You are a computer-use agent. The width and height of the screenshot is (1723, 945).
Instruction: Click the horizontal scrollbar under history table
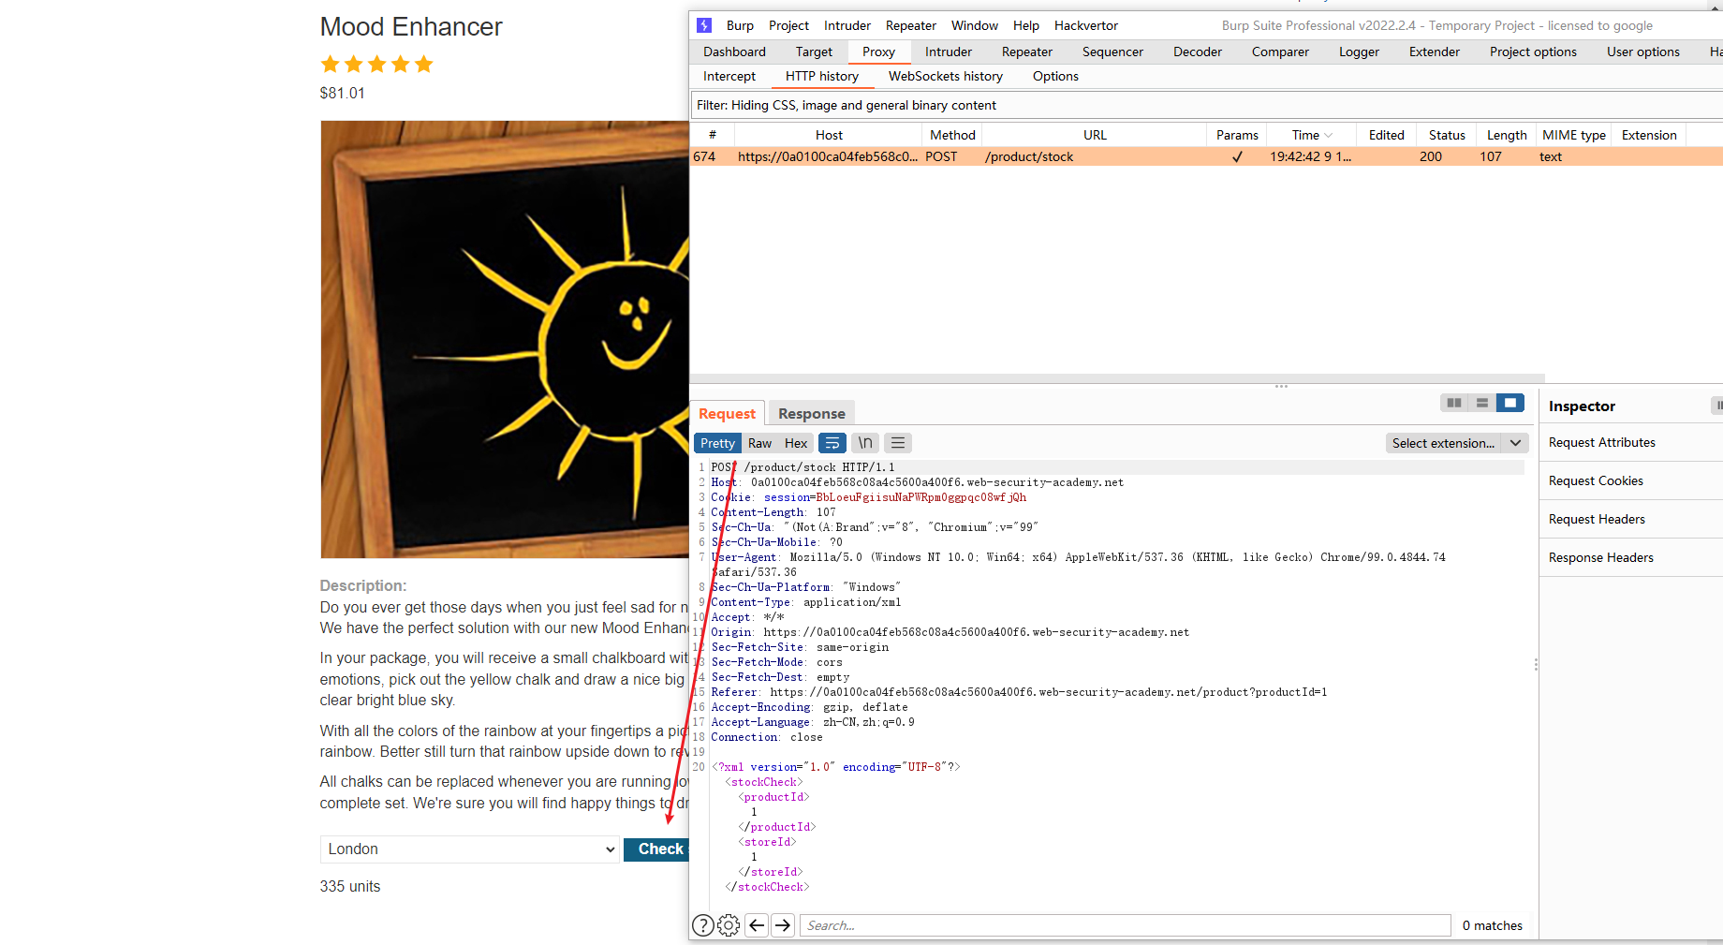[1116, 378]
